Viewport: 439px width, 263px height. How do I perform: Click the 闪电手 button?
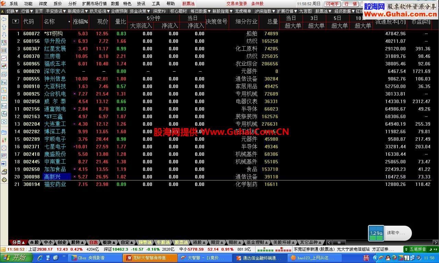332,4
